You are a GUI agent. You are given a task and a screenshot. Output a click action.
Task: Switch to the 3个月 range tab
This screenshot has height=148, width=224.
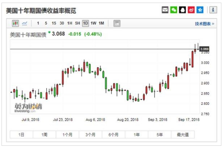(x=90, y=135)
